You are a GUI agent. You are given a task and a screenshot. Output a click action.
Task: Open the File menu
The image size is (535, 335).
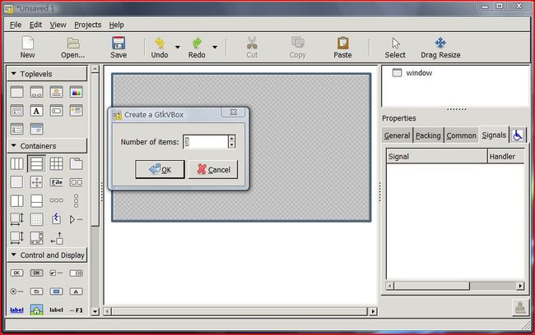click(16, 25)
